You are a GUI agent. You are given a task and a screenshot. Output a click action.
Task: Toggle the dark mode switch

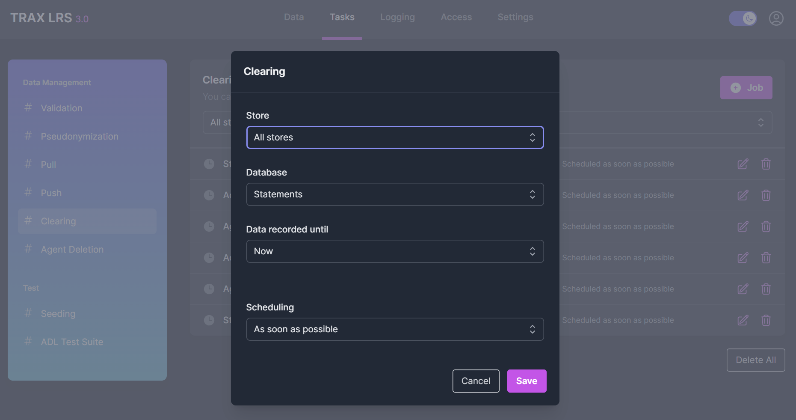click(x=743, y=18)
